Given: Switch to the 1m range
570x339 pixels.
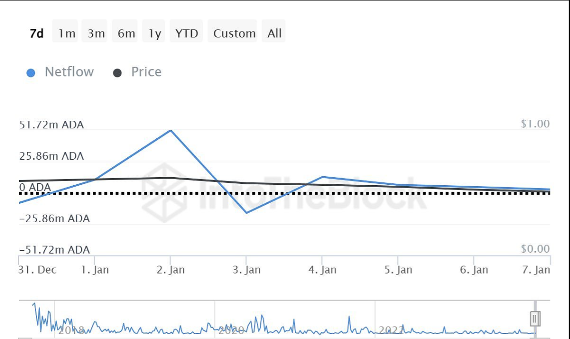Looking at the screenshot, I should pos(66,33).
